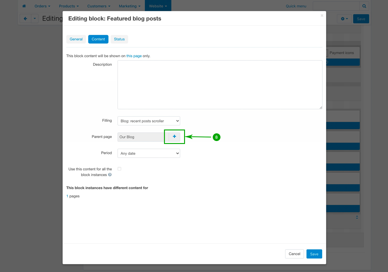388x272 pixels.
Task: Open the 'this page' link
Action: (134, 56)
